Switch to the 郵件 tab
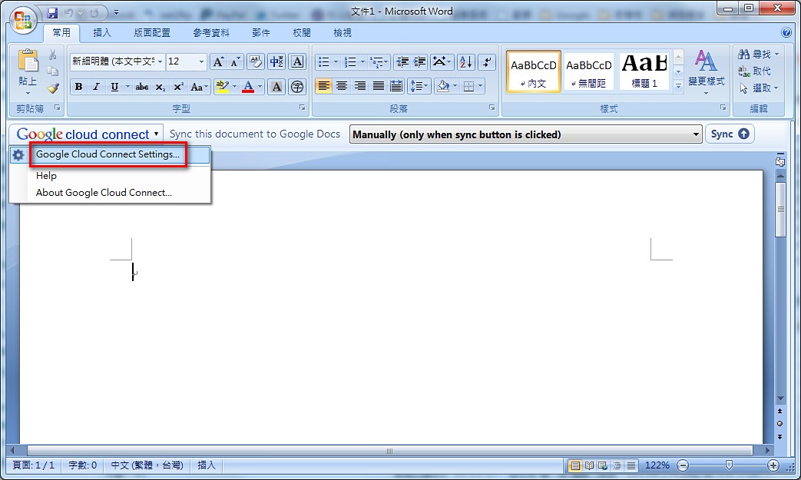The width and height of the screenshot is (801, 480). 260,33
